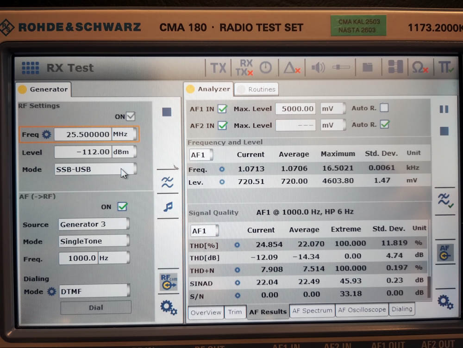Viewport: 463px width, 348px height.
Task: Click the speaker volume icon
Action: coord(318,67)
